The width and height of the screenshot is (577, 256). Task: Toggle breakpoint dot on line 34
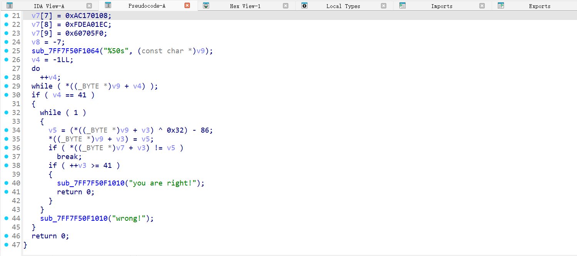click(6, 130)
